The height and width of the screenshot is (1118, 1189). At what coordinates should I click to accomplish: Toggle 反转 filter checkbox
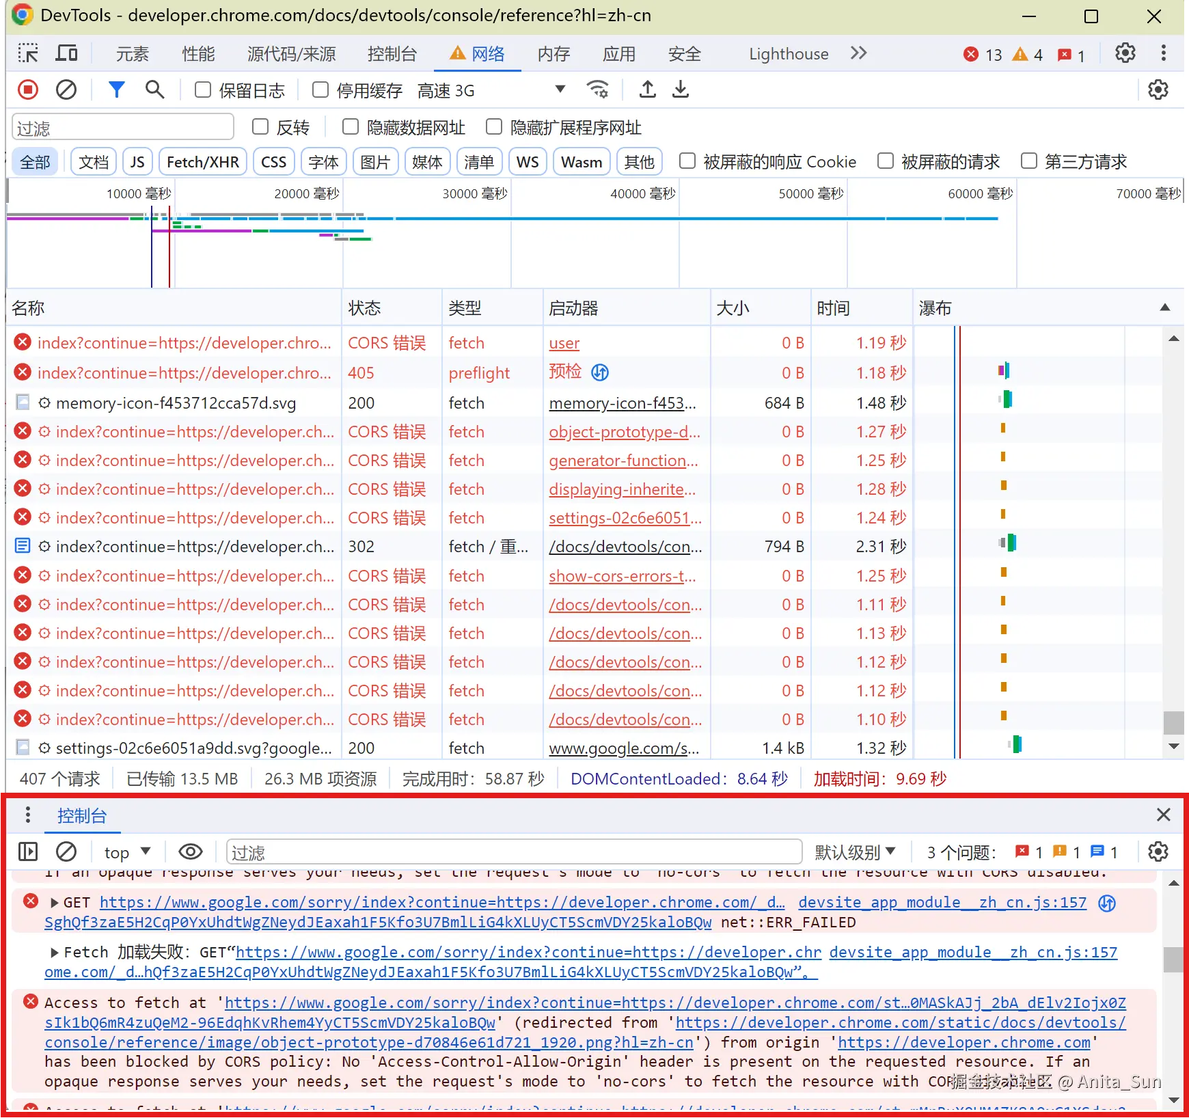(260, 126)
